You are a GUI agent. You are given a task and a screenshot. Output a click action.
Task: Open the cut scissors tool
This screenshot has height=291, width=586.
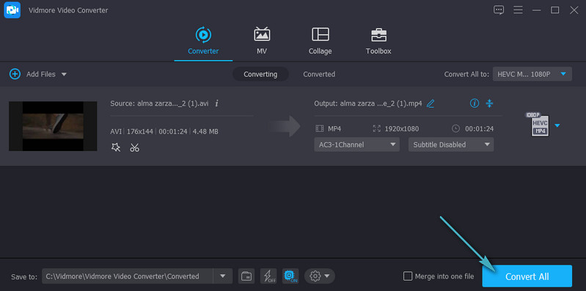134,147
